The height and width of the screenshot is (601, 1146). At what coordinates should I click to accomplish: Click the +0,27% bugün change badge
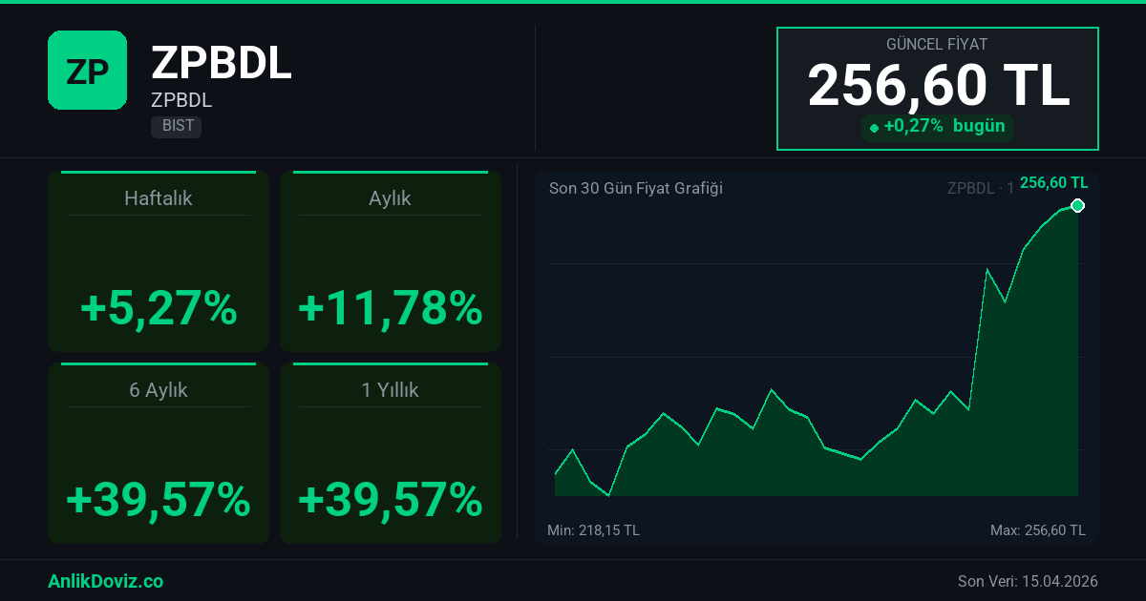pyautogui.click(x=938, y=127)
